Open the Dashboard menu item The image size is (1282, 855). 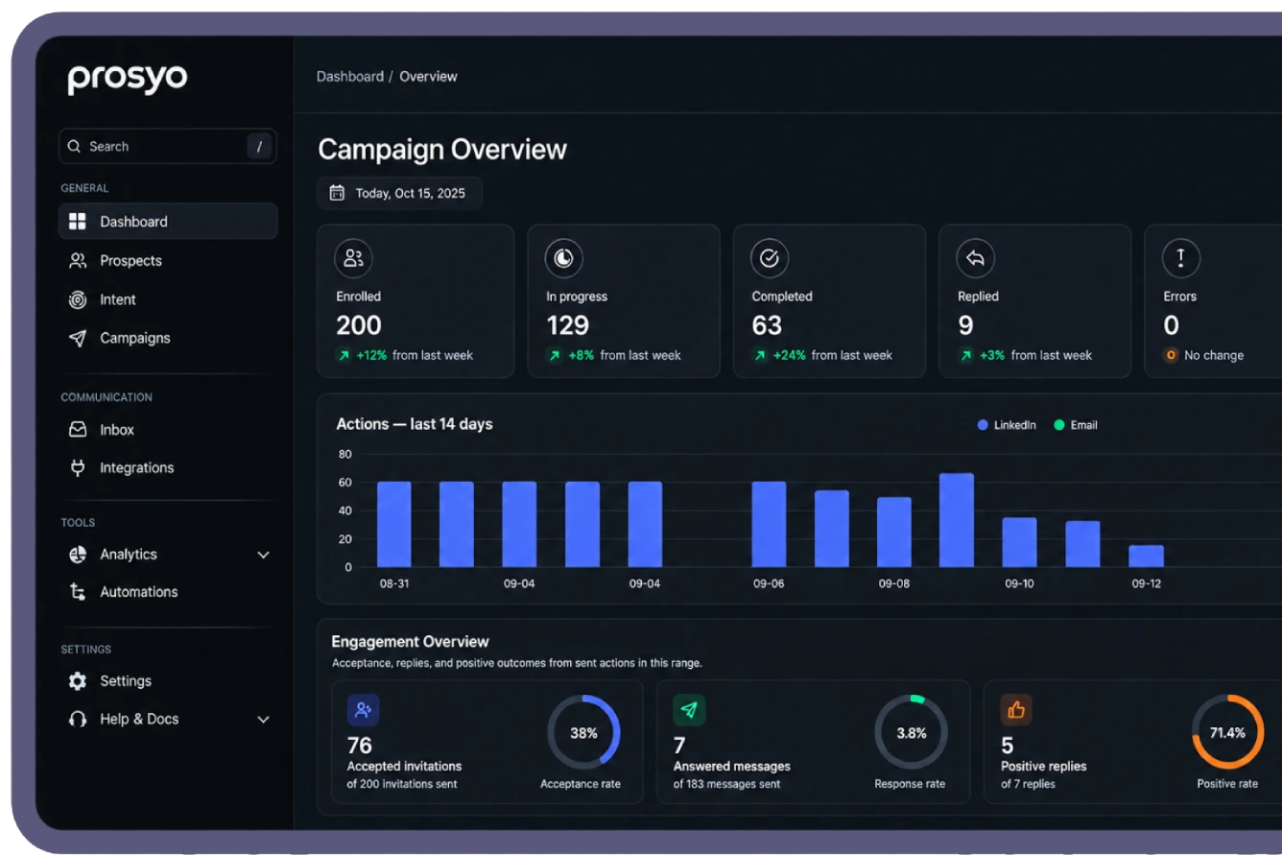[168, 222]
